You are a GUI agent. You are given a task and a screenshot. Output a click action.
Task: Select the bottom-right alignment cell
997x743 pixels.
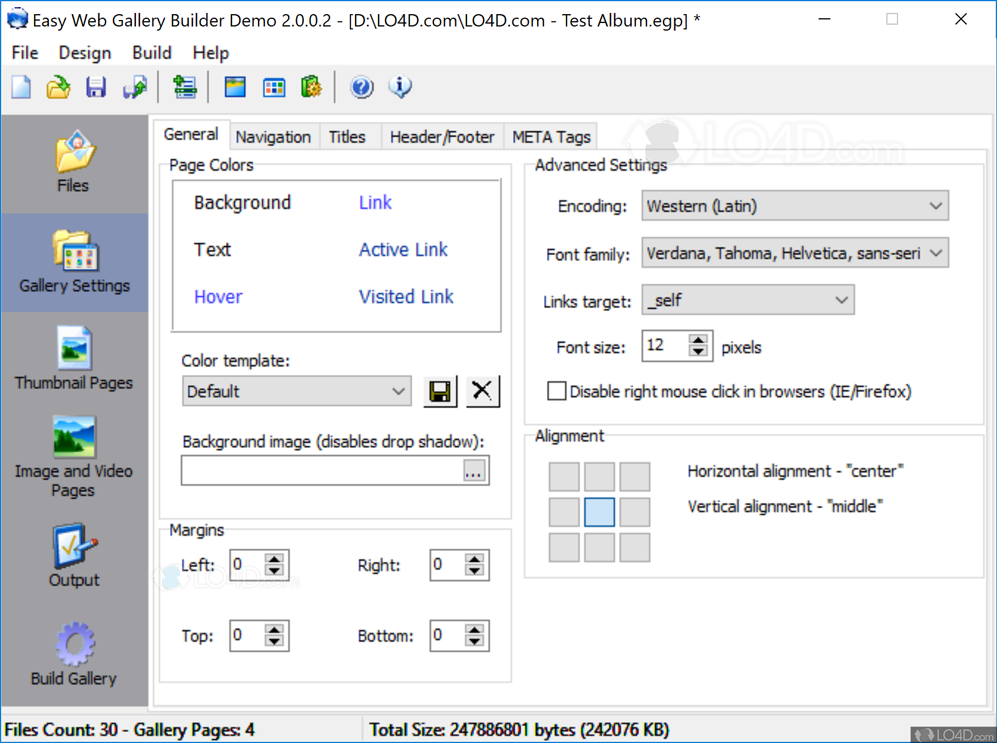[x=634, y=548]
